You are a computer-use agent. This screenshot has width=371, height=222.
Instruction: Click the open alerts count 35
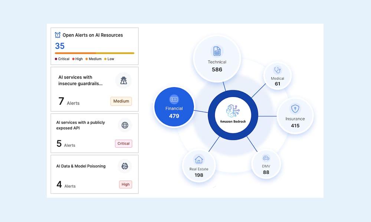[60, 46]
